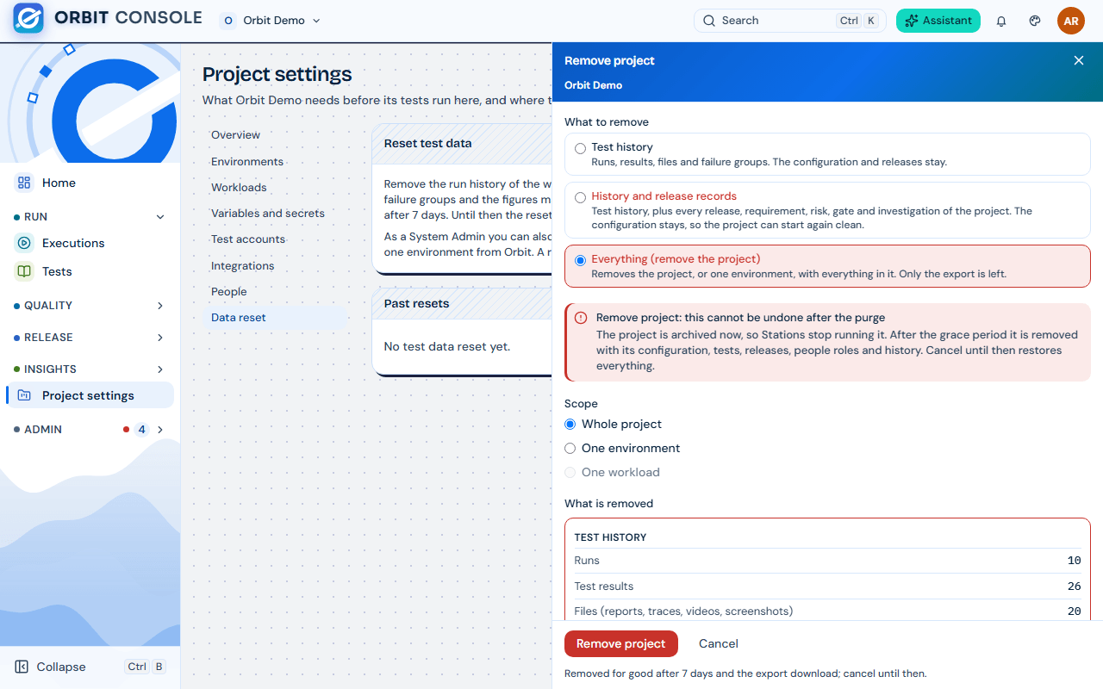The height and width of the screenshot is (689, 1103).
Task: Click the Project settings folder icon
Action: pos(24,395)
